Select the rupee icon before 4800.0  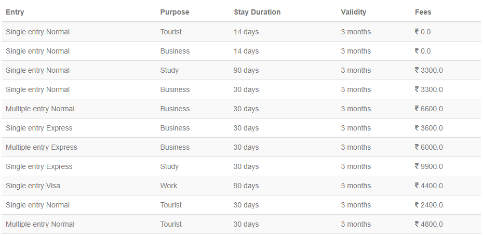point(417,224)
